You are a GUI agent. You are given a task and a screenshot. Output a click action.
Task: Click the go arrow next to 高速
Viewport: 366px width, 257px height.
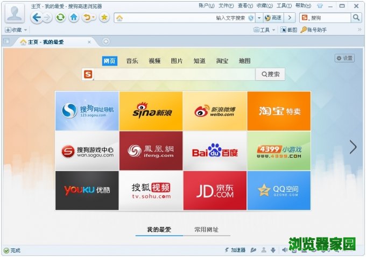290,18
